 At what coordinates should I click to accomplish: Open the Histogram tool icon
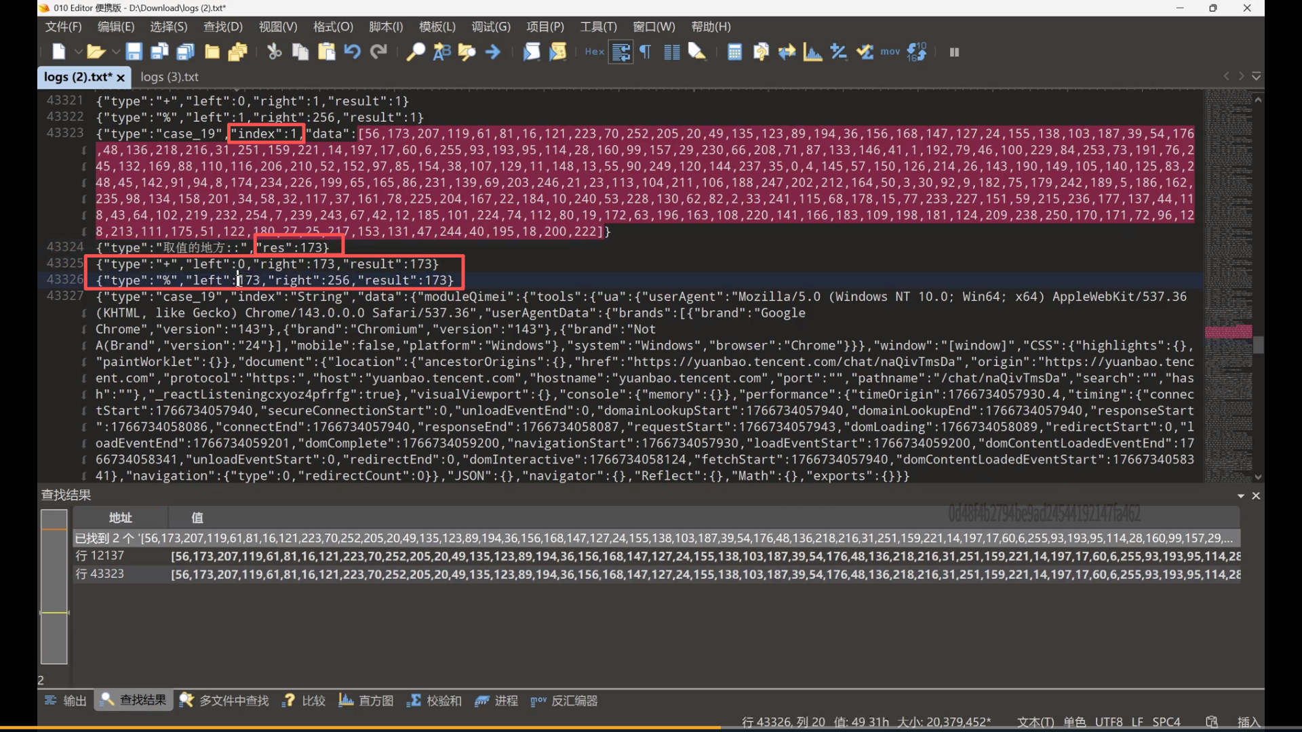click(x=812, y=52)
